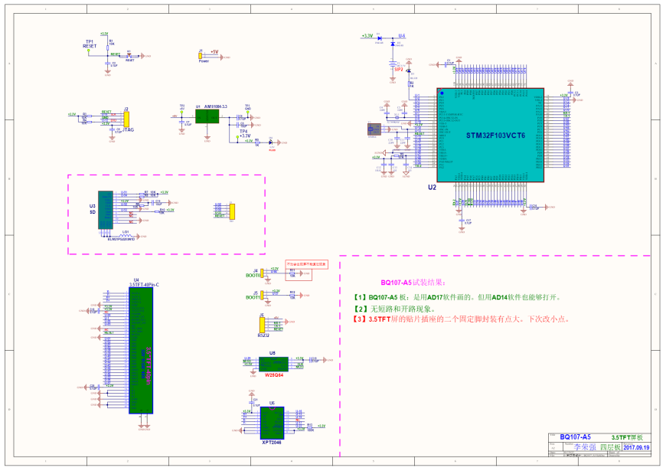666x471 pixels.
Task: Click the green AMS1084-3.3 regulator body
Action: pos(207,116)
